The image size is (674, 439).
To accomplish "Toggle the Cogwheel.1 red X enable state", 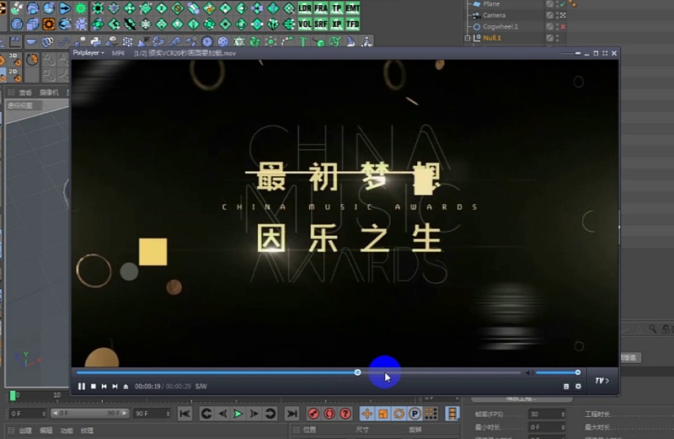I will (563, 27).
